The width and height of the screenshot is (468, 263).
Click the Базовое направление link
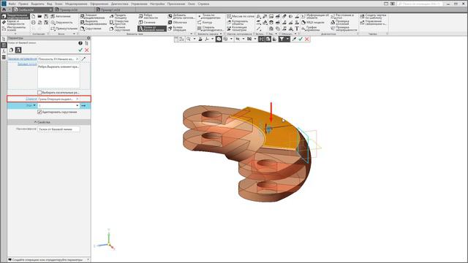[23, 58]
